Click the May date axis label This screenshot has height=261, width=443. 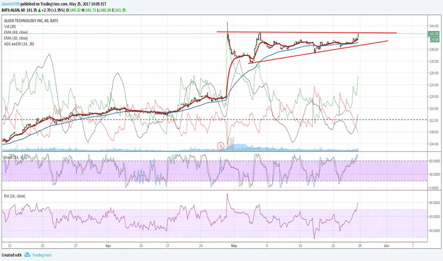[x=234, y=246]
